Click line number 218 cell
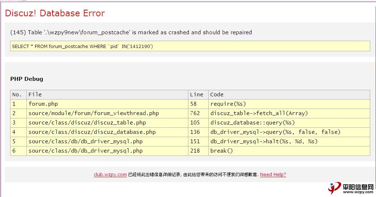This screenshot has width=376, height=197. (x=198, y=151)
